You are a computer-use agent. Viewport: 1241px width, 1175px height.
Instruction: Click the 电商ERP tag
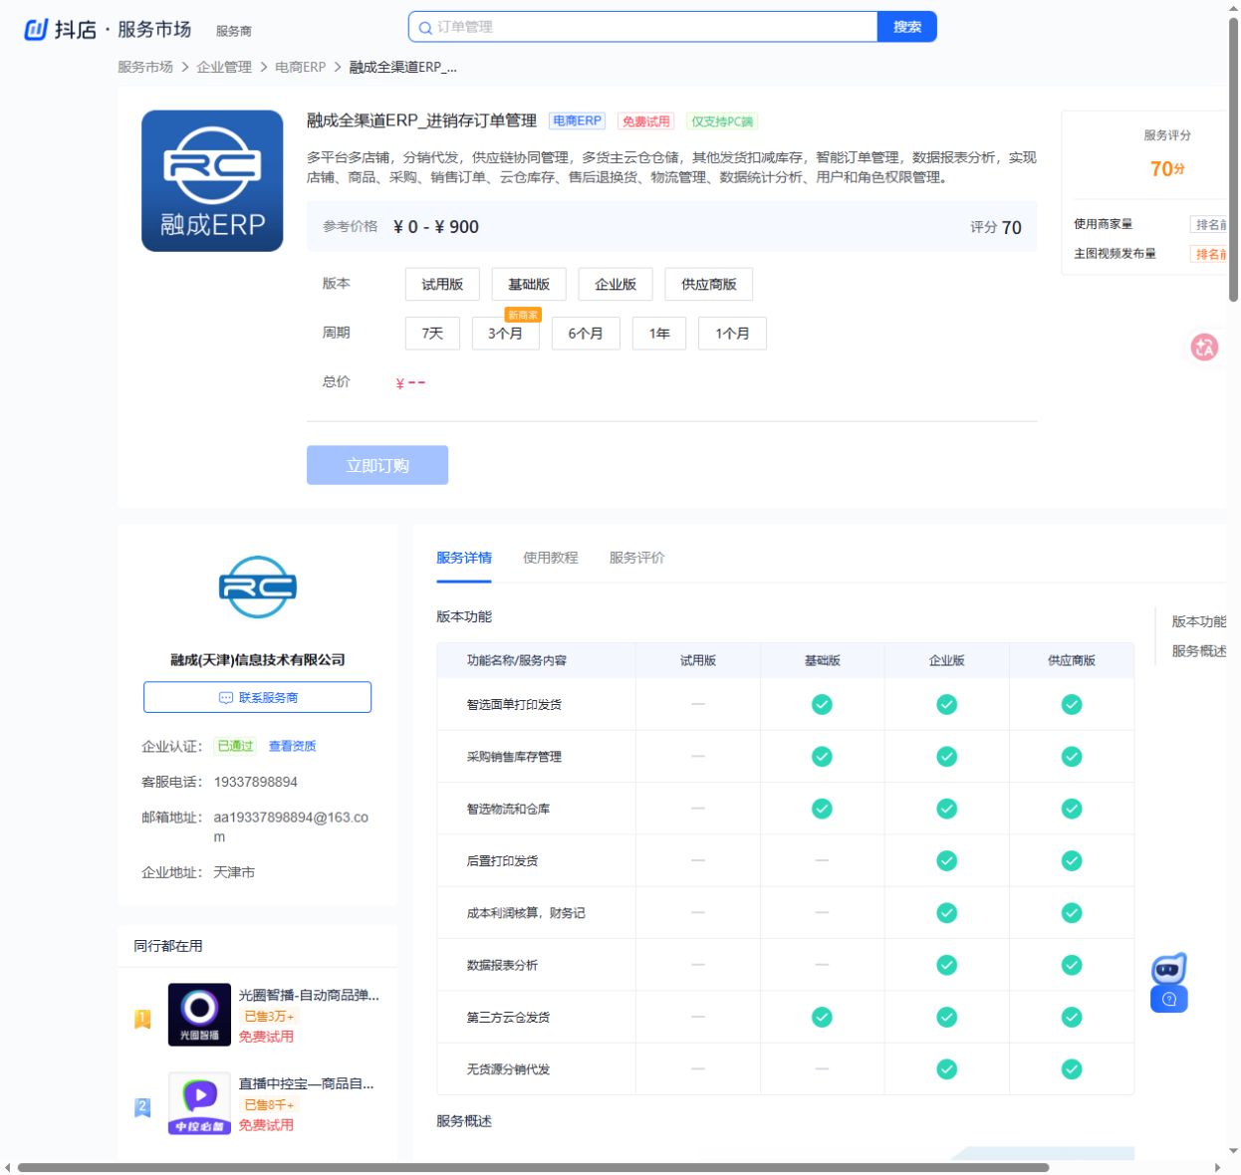click(578, 120)
